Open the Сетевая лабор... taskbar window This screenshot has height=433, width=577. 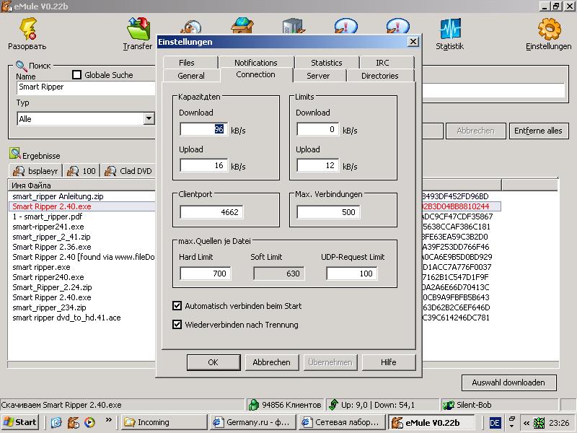342,422
